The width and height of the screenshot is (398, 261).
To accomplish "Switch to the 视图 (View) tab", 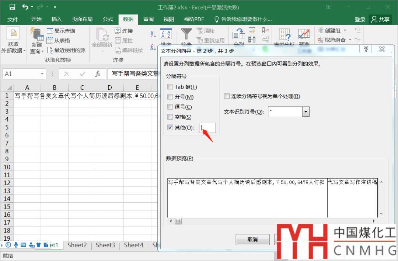I will tap(169, 19).
